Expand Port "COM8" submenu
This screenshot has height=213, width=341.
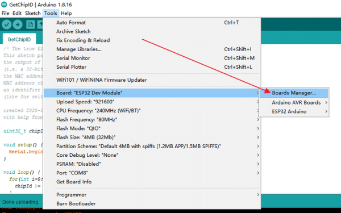pos(152,173)
